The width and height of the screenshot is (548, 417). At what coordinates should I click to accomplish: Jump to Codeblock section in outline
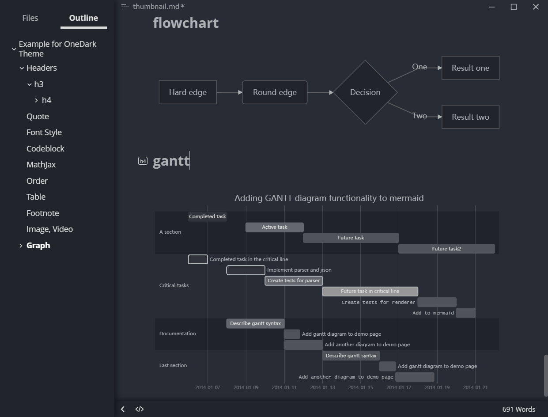pos(45,148)
